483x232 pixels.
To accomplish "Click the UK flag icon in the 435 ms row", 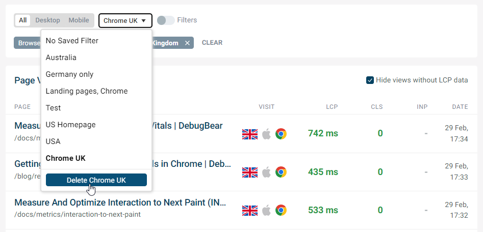I will (250, 172).
